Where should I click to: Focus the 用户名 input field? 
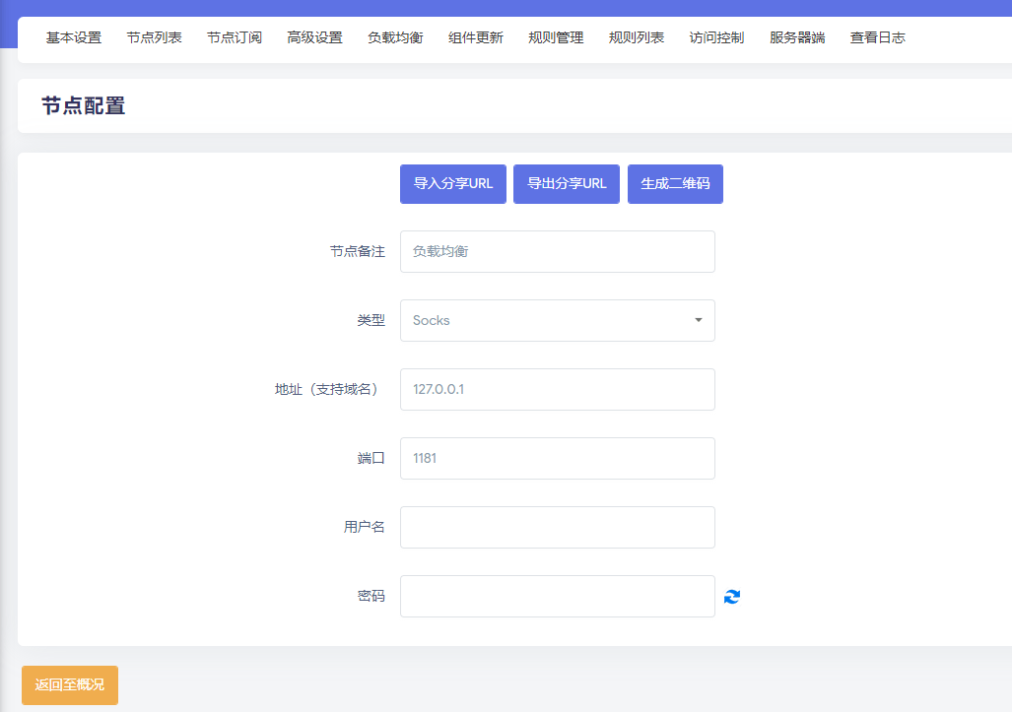(x=558, y=528)
